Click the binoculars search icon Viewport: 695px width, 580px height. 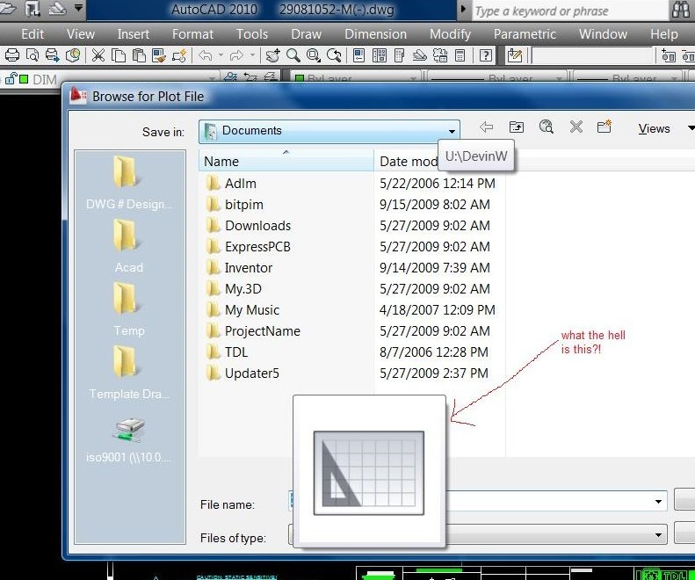click(x=681, y=10)
